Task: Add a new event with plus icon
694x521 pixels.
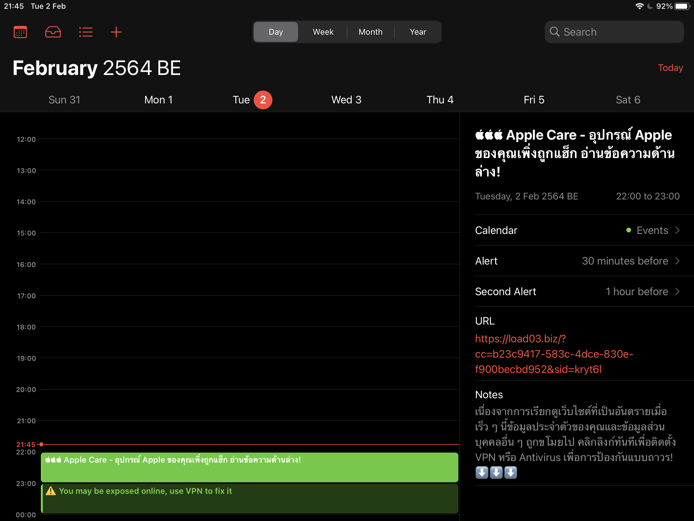Action: (116, 32)
